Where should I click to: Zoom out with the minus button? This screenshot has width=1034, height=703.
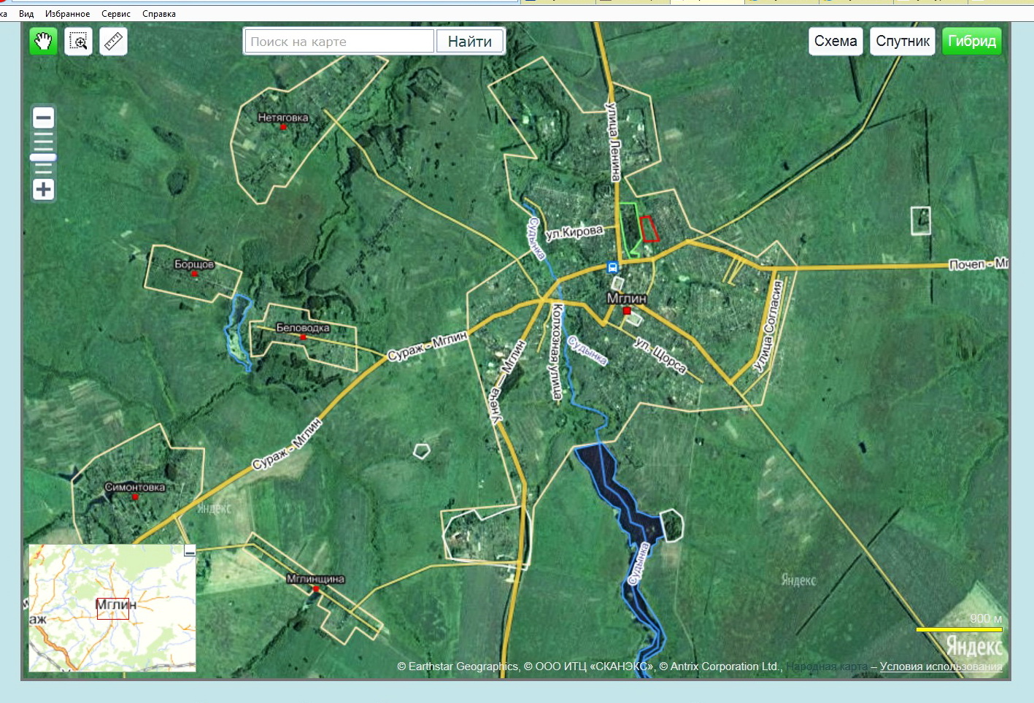(x=44, y=118)
